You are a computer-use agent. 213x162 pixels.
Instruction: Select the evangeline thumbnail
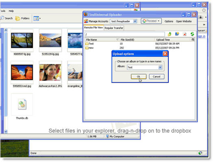[75, 72]
